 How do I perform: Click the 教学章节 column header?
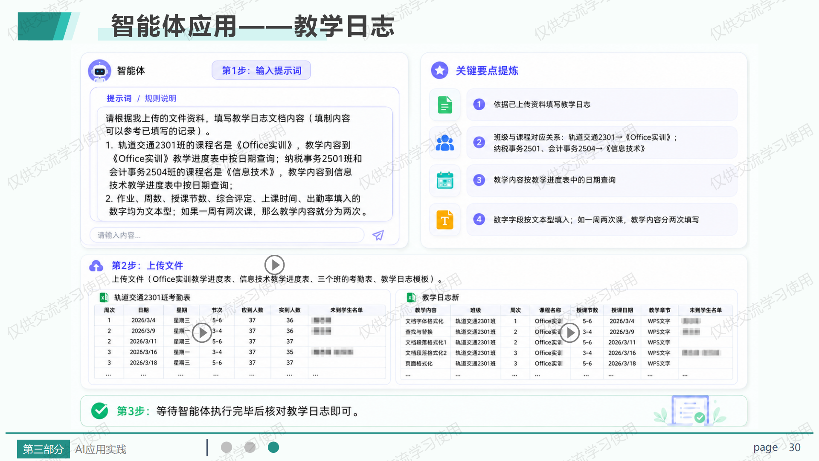click(x=659, y=310)
